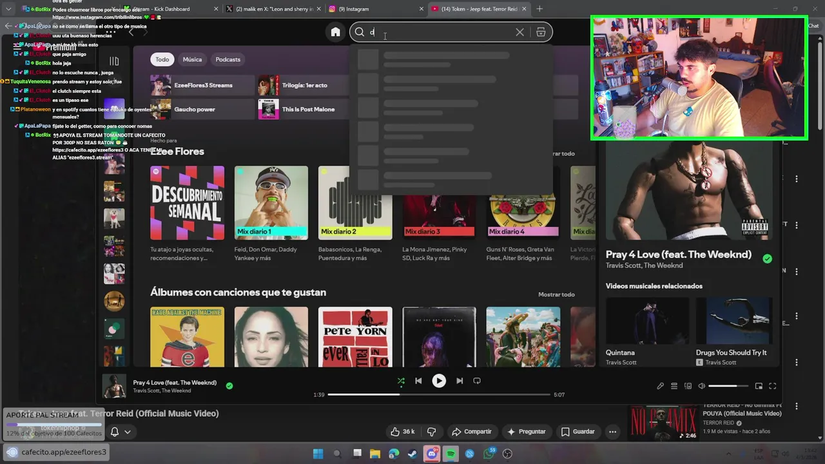Open the lyrics microphone icon in player bar

point(661,386)
